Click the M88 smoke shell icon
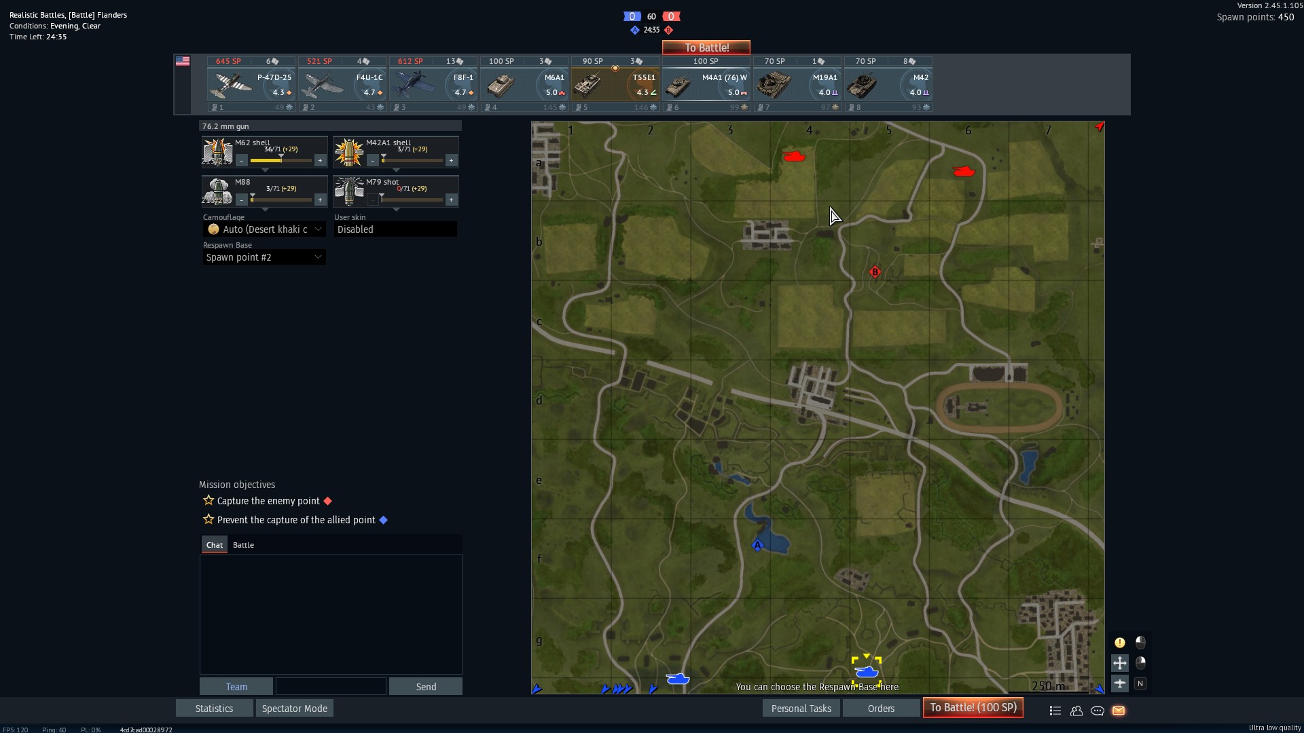 click(x=217, y=191)
